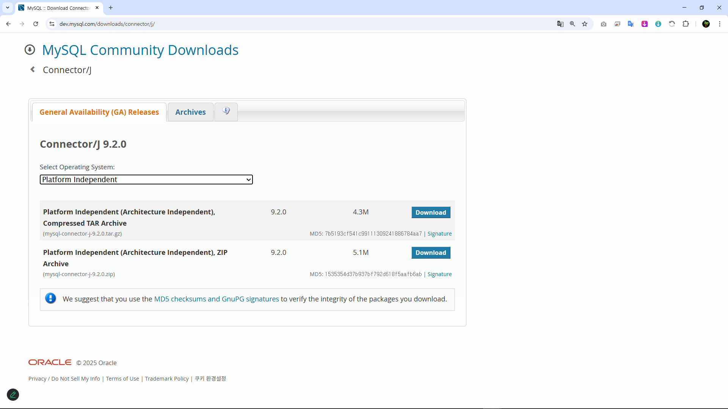Select General Availability (GA) Releases tab

pos(99,112)
